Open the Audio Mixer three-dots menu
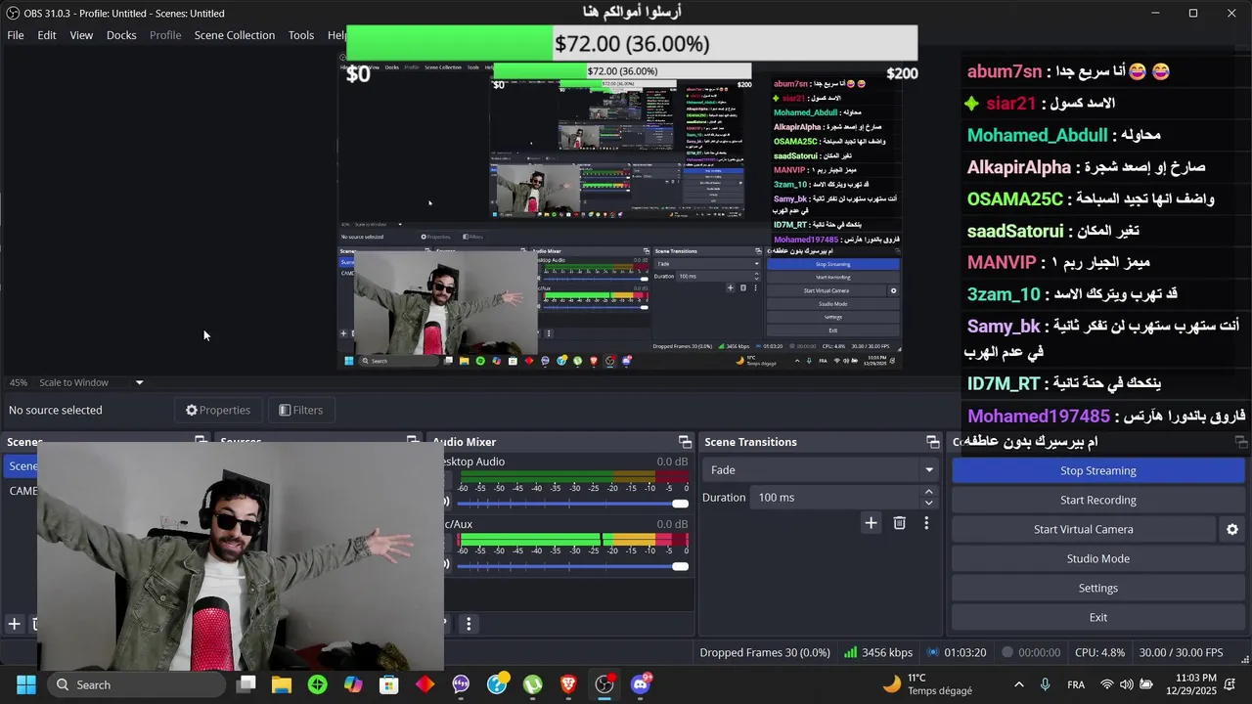This screenshot has height=704, width=1252. pos(469,623)
